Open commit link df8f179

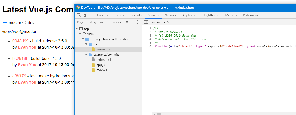[x=19, y=76]
